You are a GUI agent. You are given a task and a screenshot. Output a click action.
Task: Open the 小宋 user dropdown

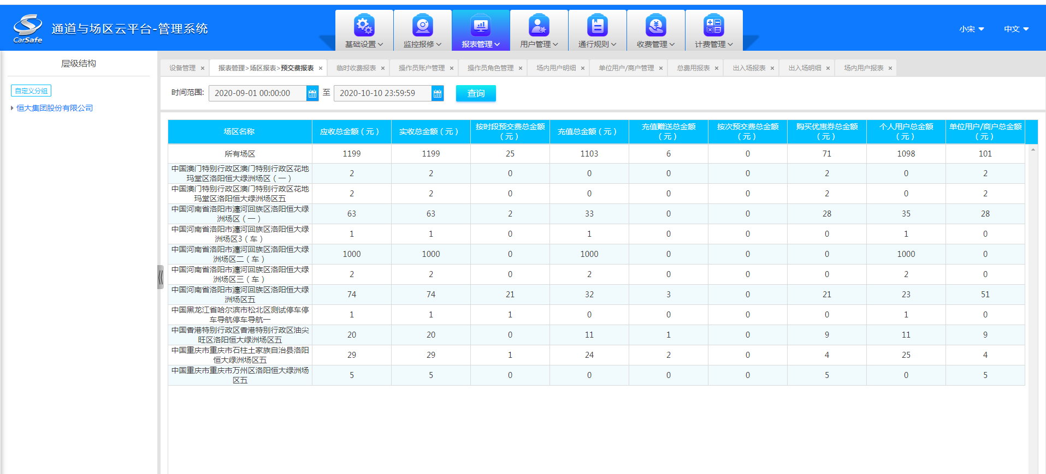point(971,29)
